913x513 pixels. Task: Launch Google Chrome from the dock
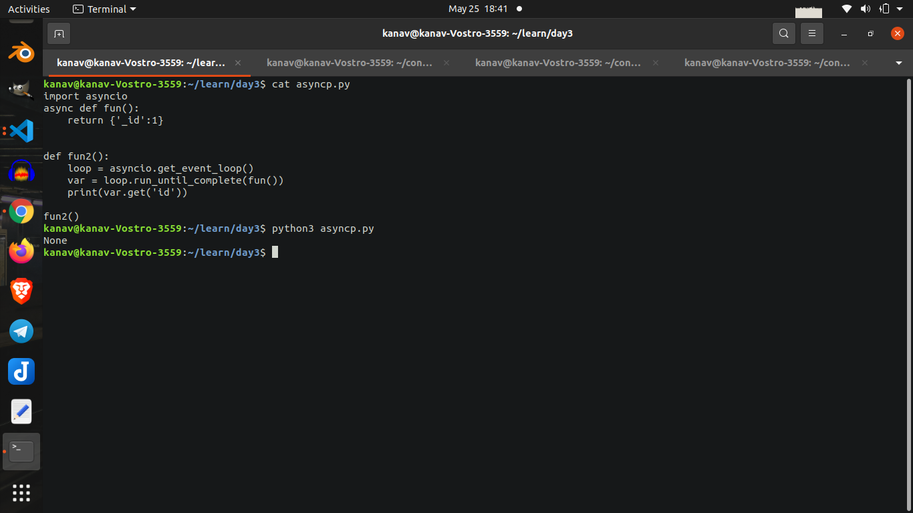tap(21, 212)
